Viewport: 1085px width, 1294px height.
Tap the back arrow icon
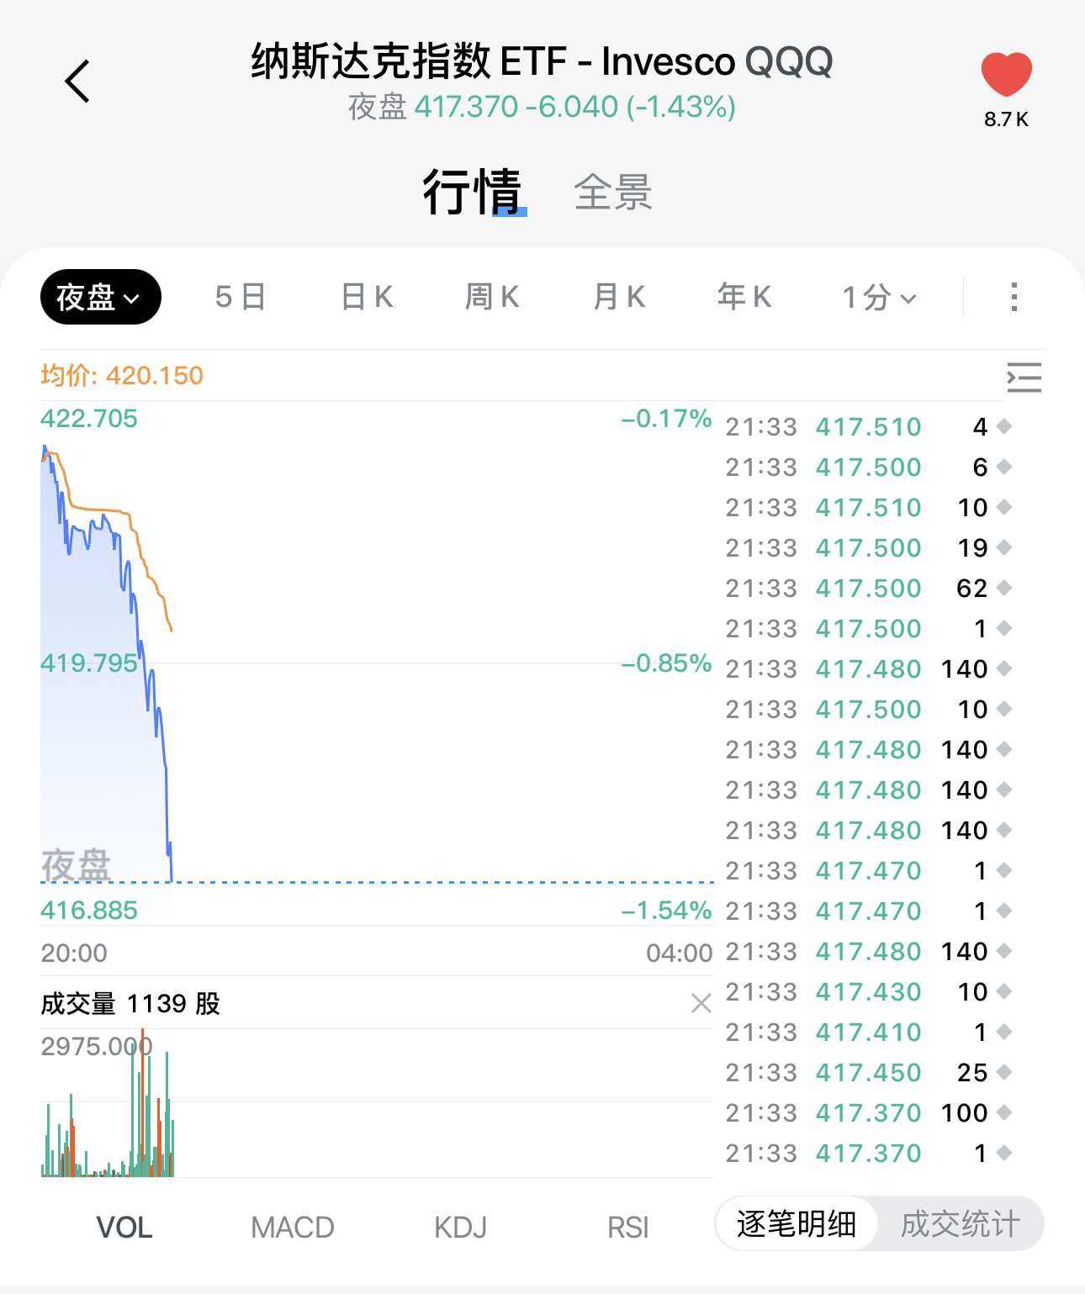77,82
